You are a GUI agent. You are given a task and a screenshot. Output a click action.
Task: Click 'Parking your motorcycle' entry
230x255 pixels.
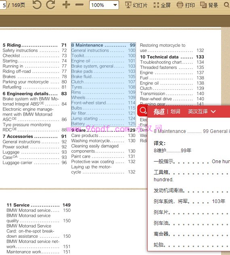pyautogui.click(x=35, y=82)
